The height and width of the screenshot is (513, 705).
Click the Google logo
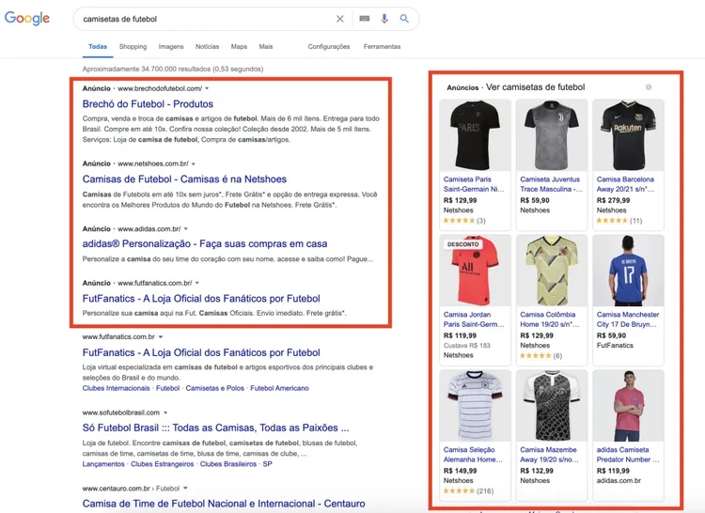click(x=27, y=19)
